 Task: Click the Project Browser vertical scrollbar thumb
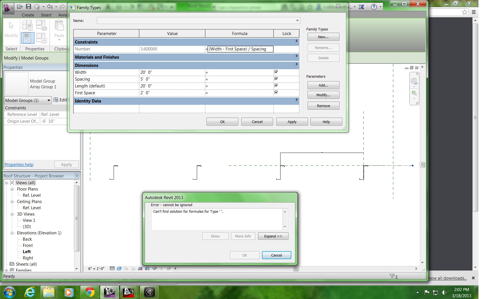(x=76, y=218)
